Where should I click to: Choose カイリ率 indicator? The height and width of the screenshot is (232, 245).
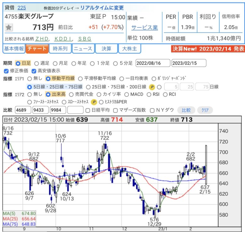[99, 94]
